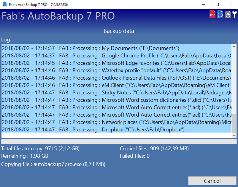This screenshot has width=238, height=187.
Task: Click the backup progress bar
Action: click(119, 142)
